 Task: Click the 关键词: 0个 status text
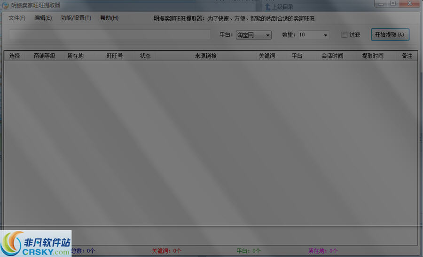pos(166,251)
